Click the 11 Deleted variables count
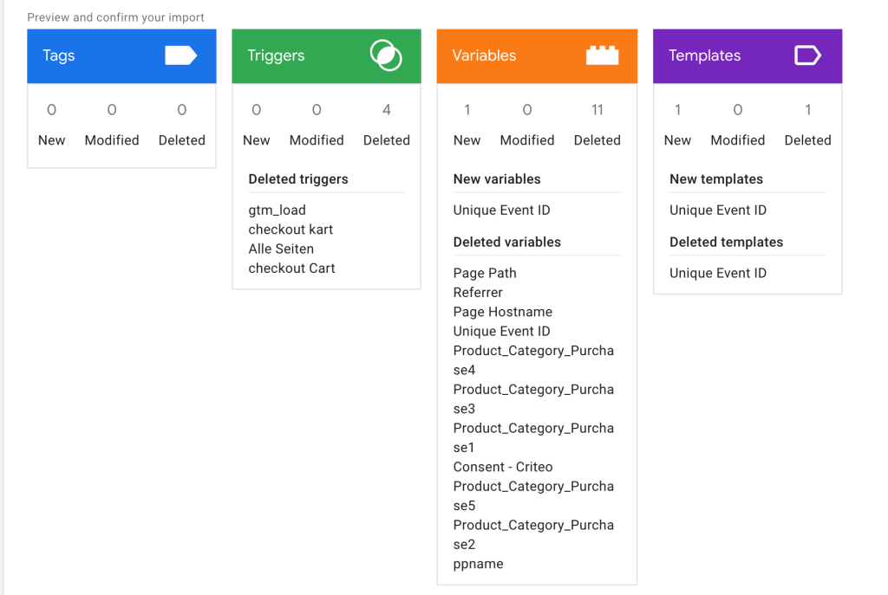Image resolution: width=888 pixels, height=595 pixels. 597,110
